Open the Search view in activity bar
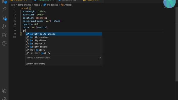 [x=4, y=9]
